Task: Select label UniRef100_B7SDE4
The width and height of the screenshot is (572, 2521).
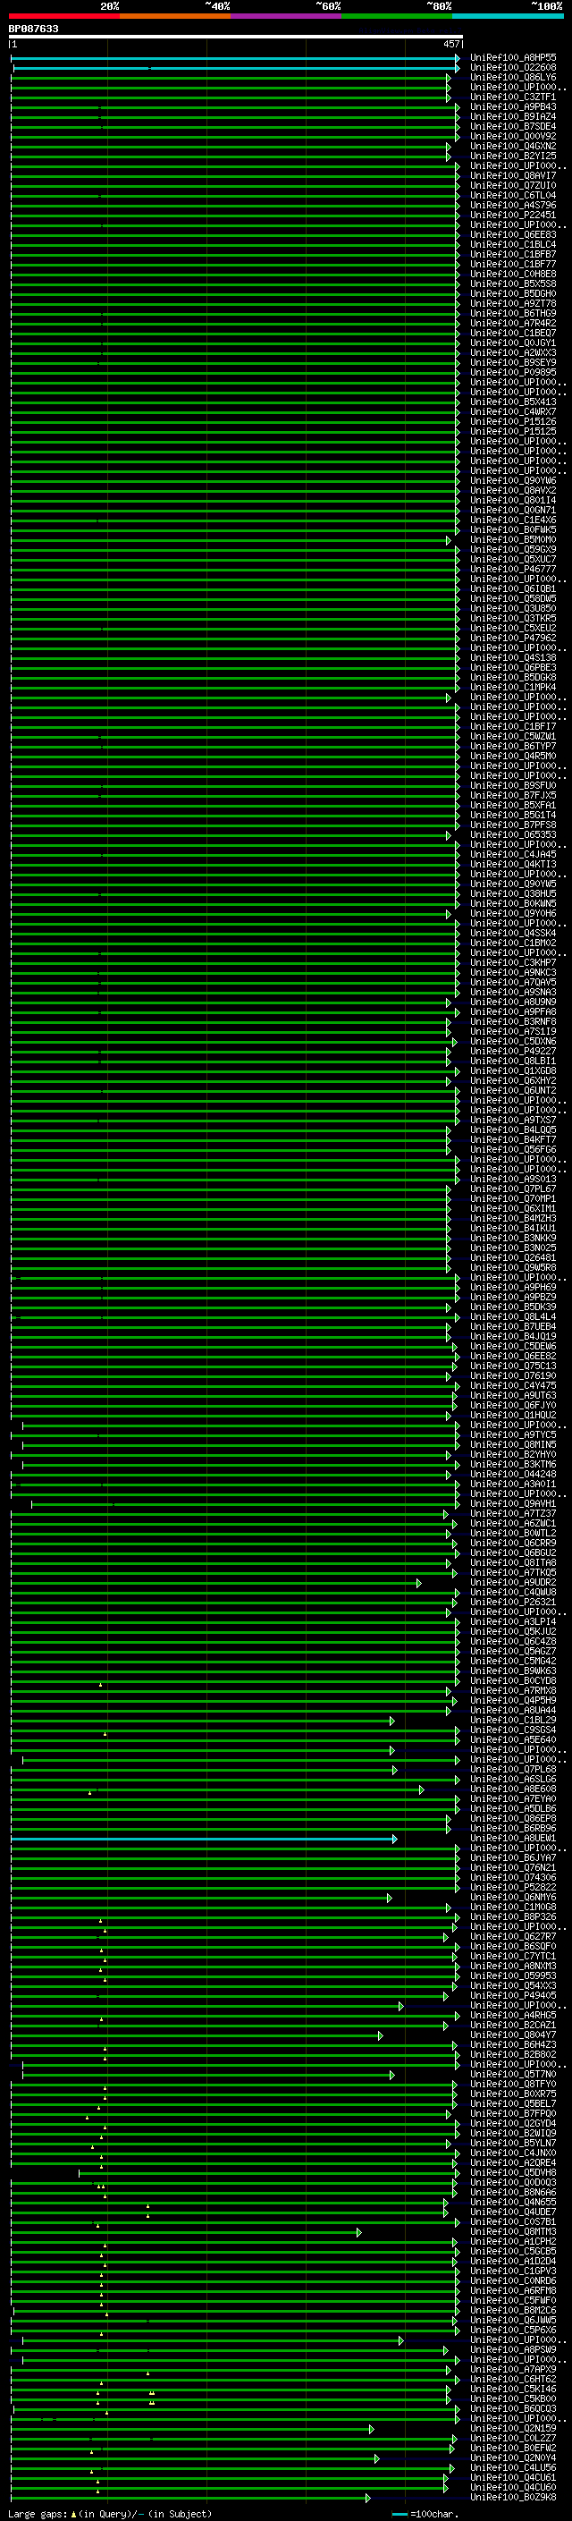Action: [513, 126]
